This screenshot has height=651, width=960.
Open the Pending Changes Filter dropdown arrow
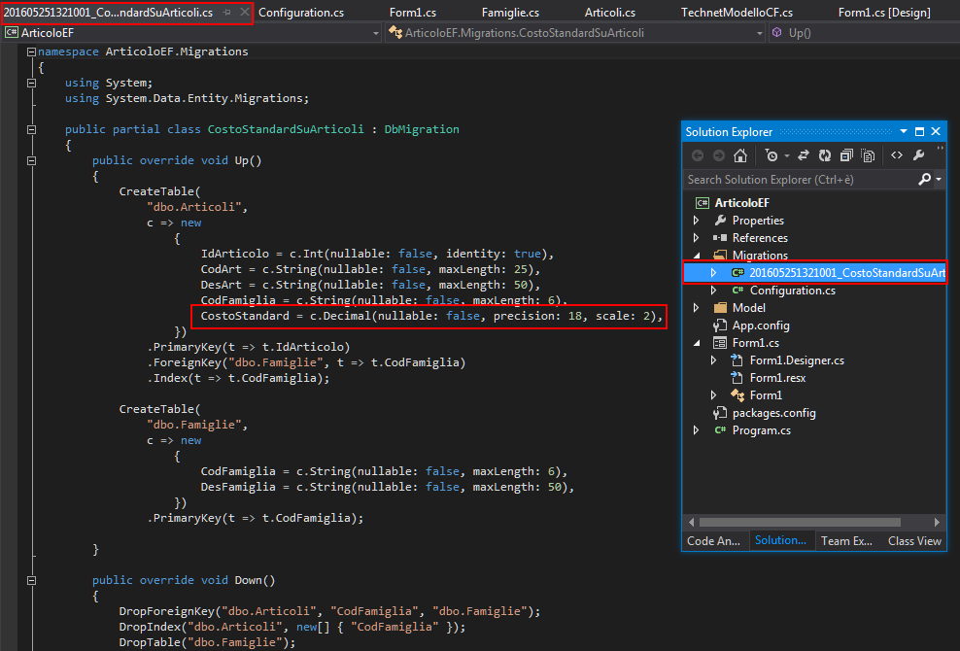pyautogui.click(x=787, y=156)
